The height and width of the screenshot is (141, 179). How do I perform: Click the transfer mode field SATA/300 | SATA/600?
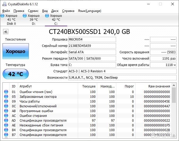tap(92, 59)
